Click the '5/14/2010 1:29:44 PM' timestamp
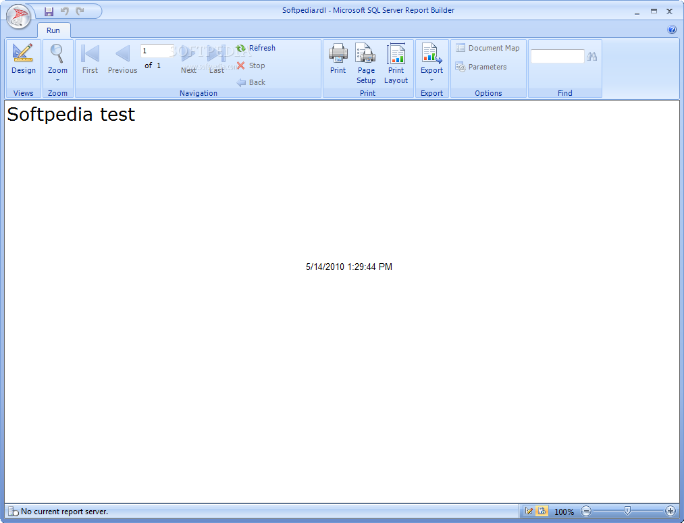 point(349,267)
